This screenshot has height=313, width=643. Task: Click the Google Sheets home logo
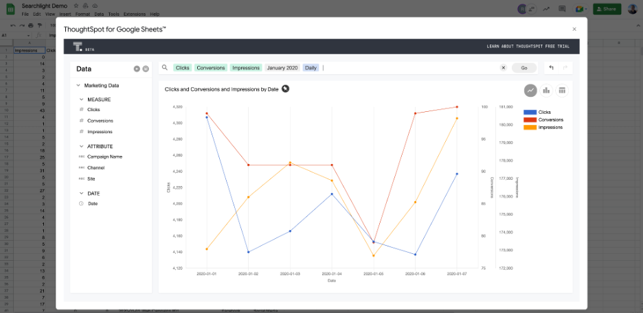pyautogui.click(x=11, y=9)
